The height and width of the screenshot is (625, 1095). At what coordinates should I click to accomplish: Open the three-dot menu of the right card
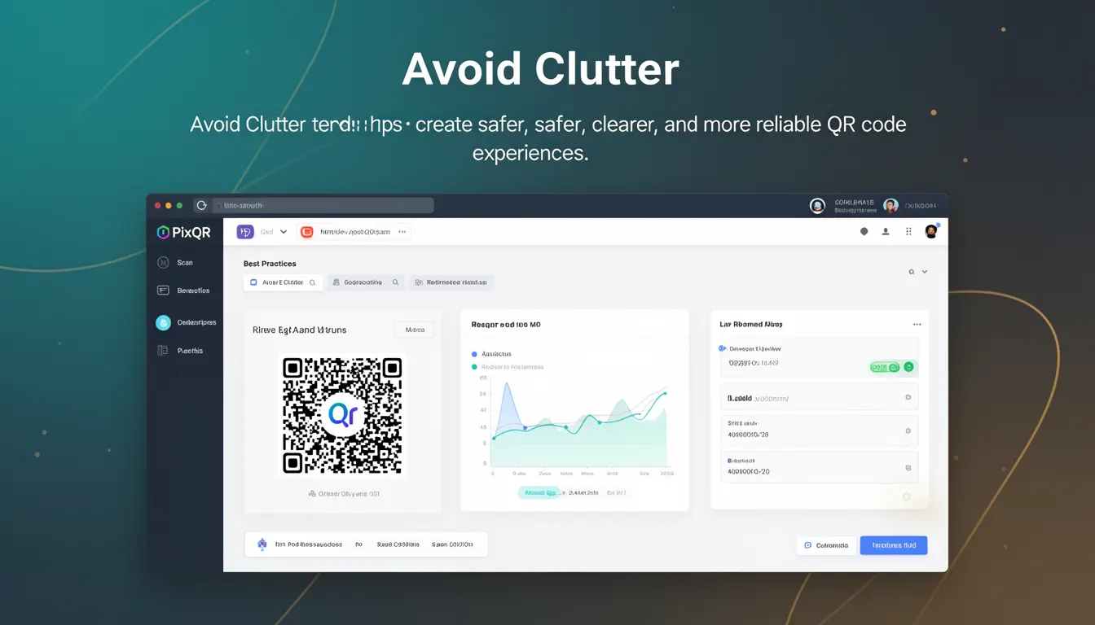[x=917, y=324]
